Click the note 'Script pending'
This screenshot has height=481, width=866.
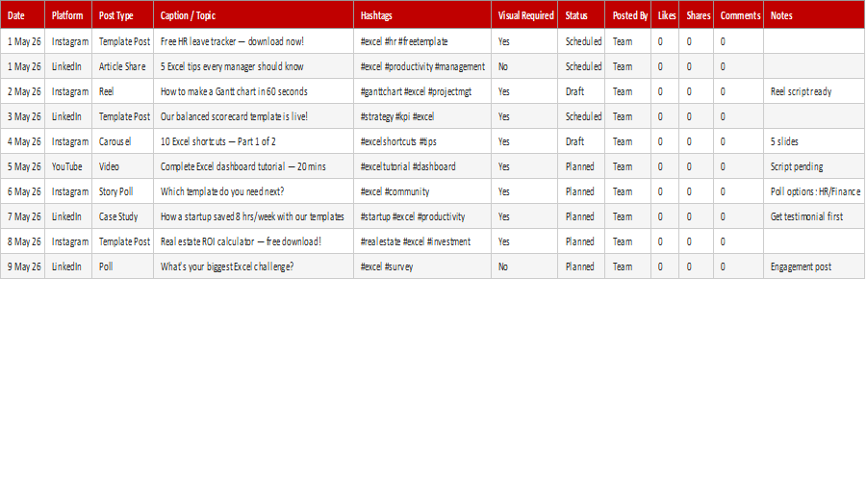pyautogui.click(x=814, y=166)
